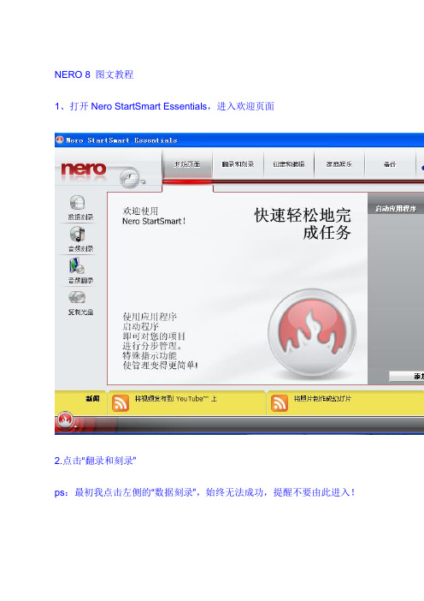Screen dimensions: 424x601
Task: Click the welcome text 'Nero StartSmart!'
Action: [x=154, y=221]
